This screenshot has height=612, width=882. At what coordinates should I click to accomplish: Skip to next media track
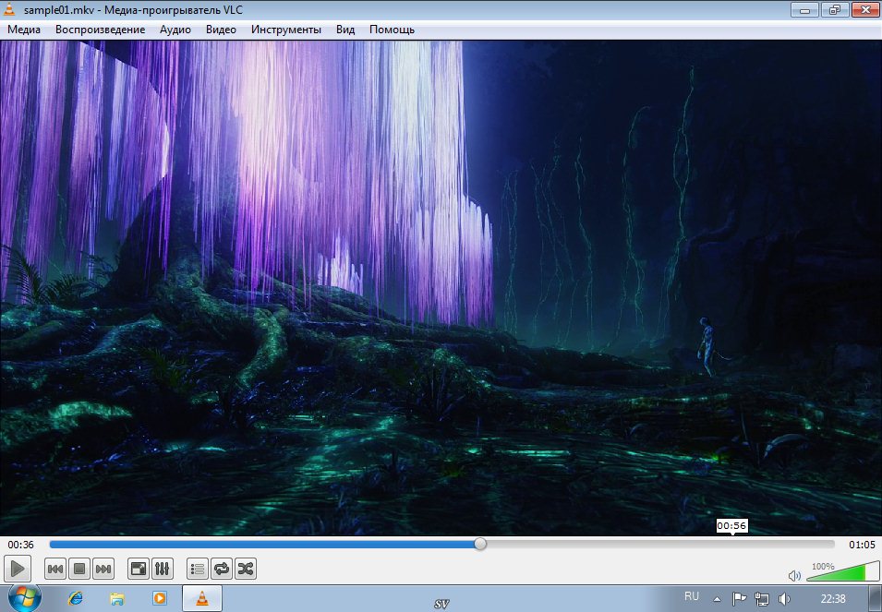(103, 569)
